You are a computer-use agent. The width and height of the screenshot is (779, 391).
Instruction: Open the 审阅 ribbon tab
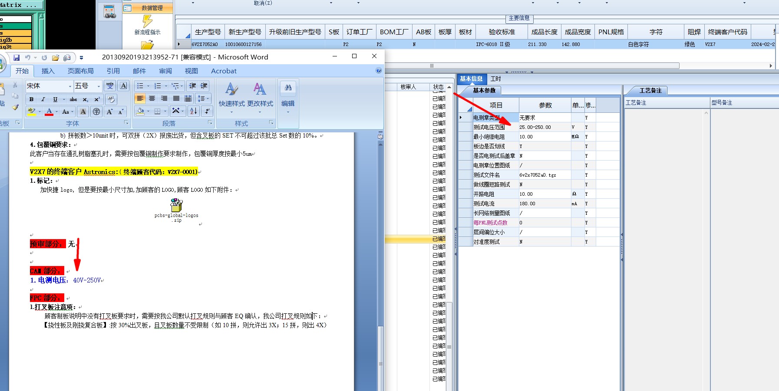click(x=165, y=71)
